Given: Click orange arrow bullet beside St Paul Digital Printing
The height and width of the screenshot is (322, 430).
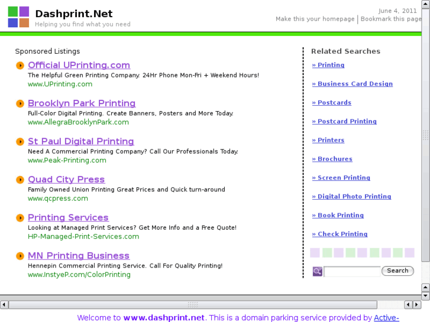Looking at the screenshot, I should pos(20,142).
